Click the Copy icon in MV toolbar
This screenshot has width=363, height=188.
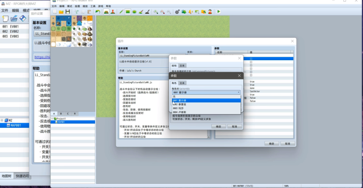pyautogui.click(x=83, y=12)
